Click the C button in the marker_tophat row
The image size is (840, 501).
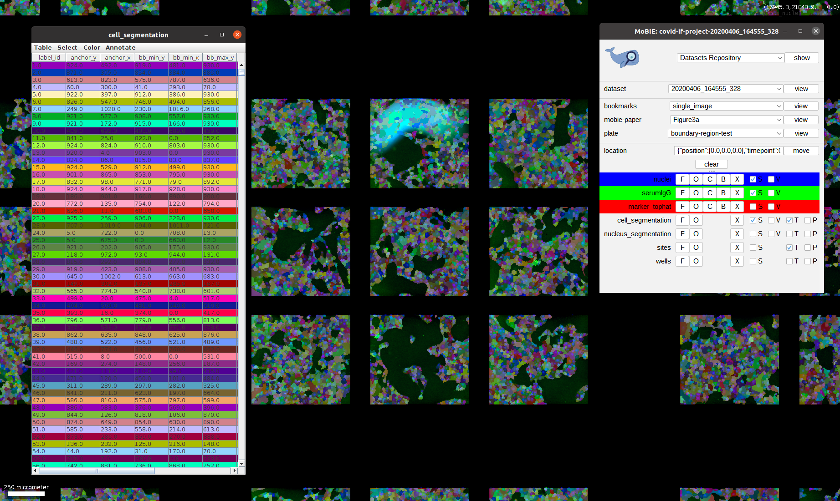[x=710, y=207]
